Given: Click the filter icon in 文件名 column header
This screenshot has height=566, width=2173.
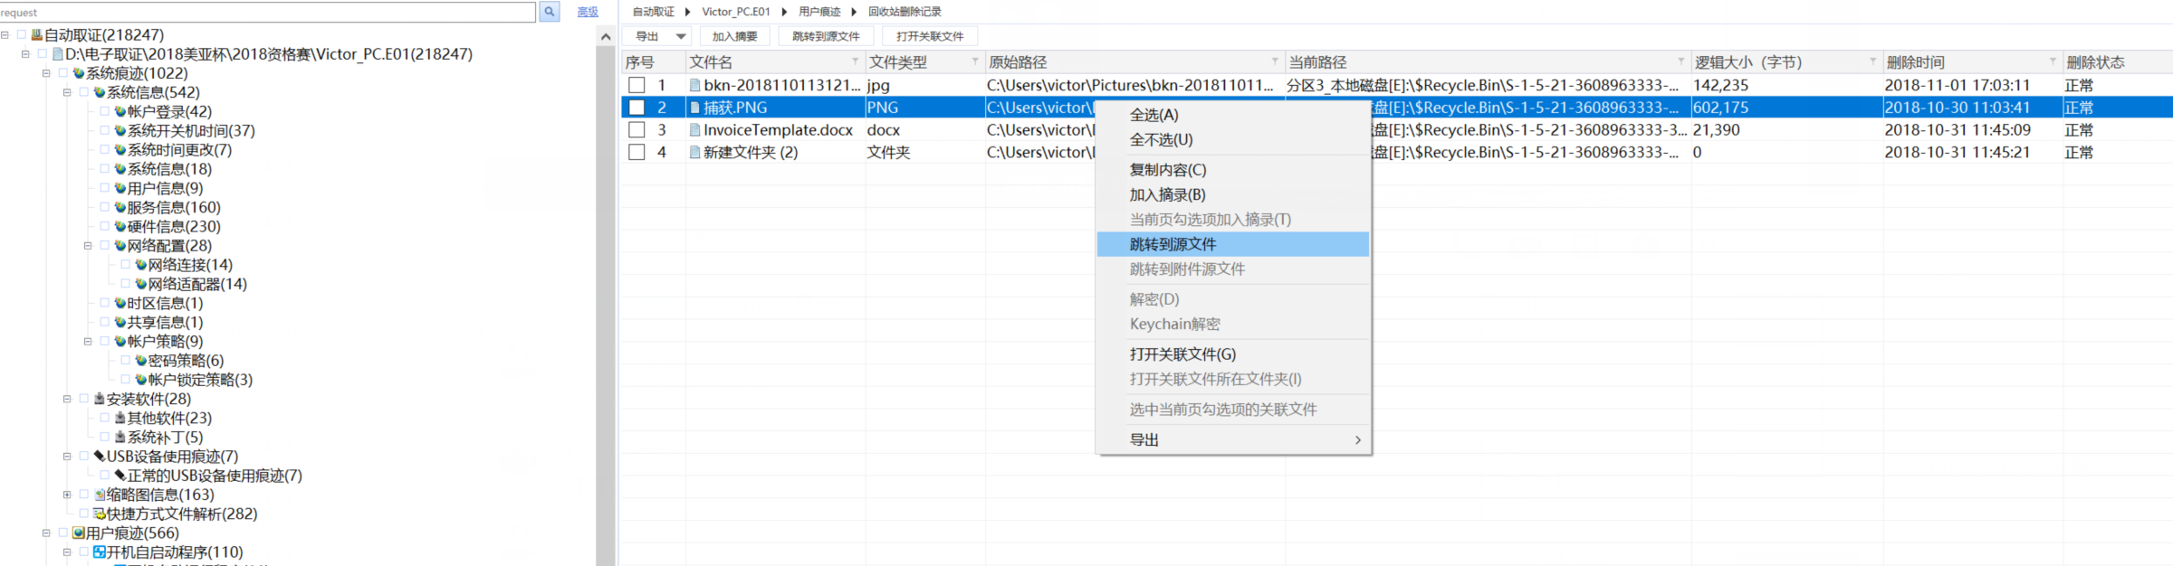Looking at the screenshot, I should pos(855,61).
